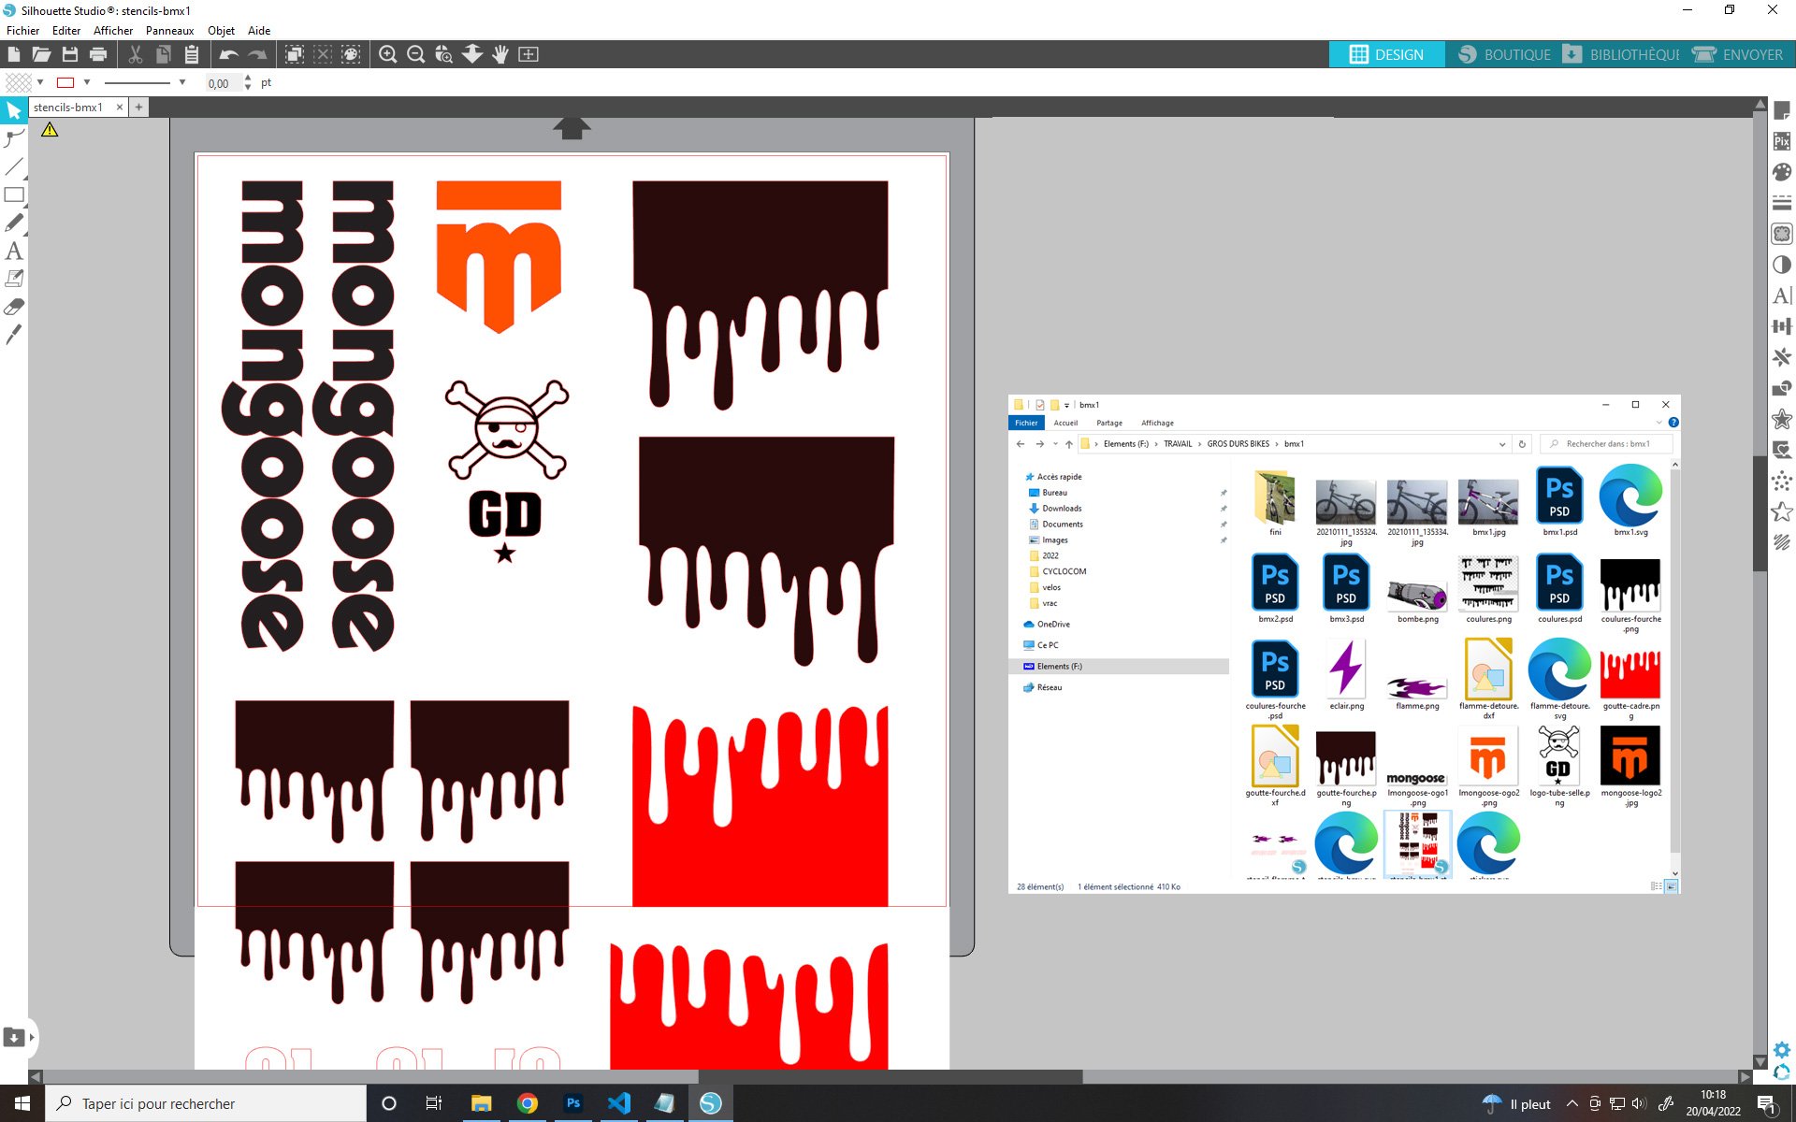1796x1122 pixels.
Task: Expand the library flyout at bottom left
Action: click(x=32, y=1037)
